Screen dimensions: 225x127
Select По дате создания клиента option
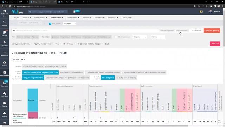[72, 72]
